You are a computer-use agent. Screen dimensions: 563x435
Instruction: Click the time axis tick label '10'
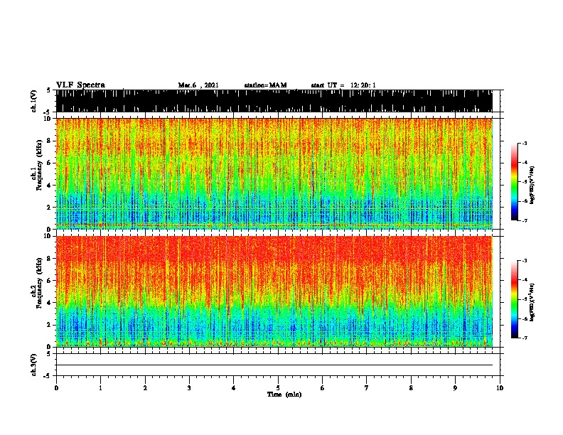pyautogui.click(x=500, y=387)
